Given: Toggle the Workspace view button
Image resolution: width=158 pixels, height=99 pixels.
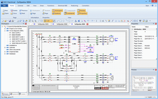Looking at the screenshot, I should pos(57,11).
